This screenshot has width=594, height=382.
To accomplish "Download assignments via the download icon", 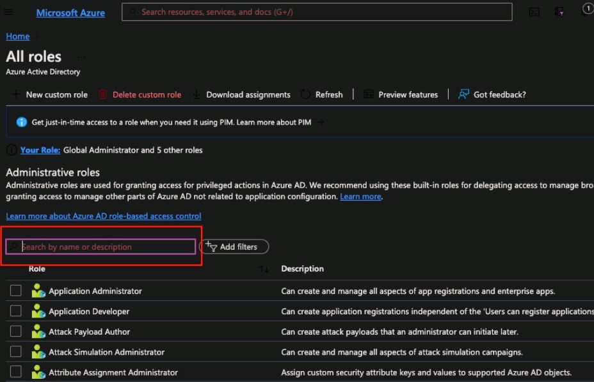I will (x=196, y=95).
